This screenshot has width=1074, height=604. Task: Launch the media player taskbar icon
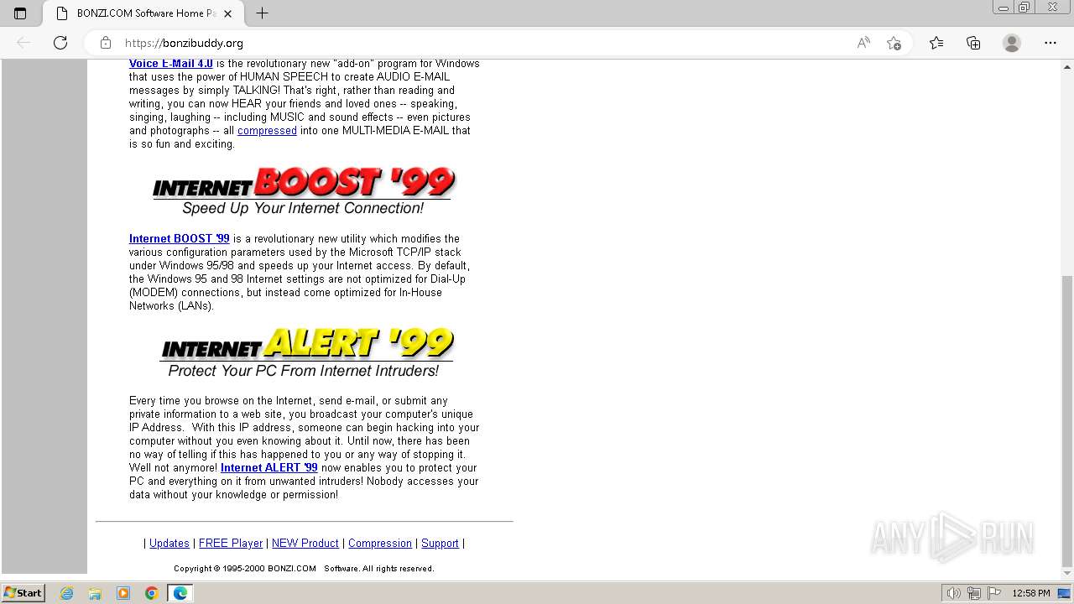123,593
